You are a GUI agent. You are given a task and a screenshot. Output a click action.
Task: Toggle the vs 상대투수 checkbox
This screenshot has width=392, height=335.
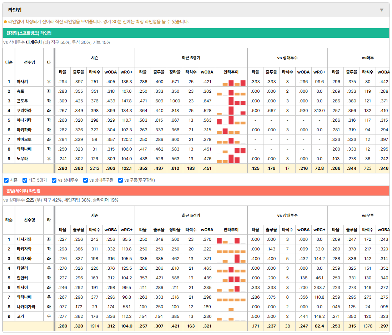click(x=54, y=181)
